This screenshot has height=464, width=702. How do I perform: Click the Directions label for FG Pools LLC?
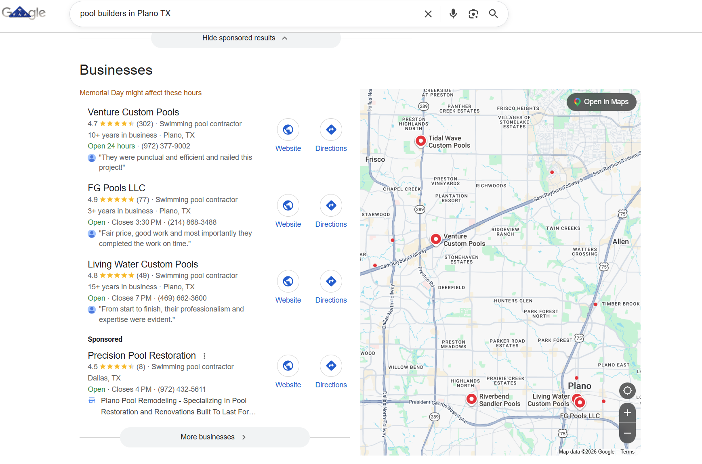(x=331, y=224)
